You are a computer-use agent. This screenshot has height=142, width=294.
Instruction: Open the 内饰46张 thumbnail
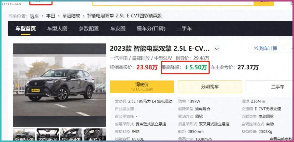(48, 134)
